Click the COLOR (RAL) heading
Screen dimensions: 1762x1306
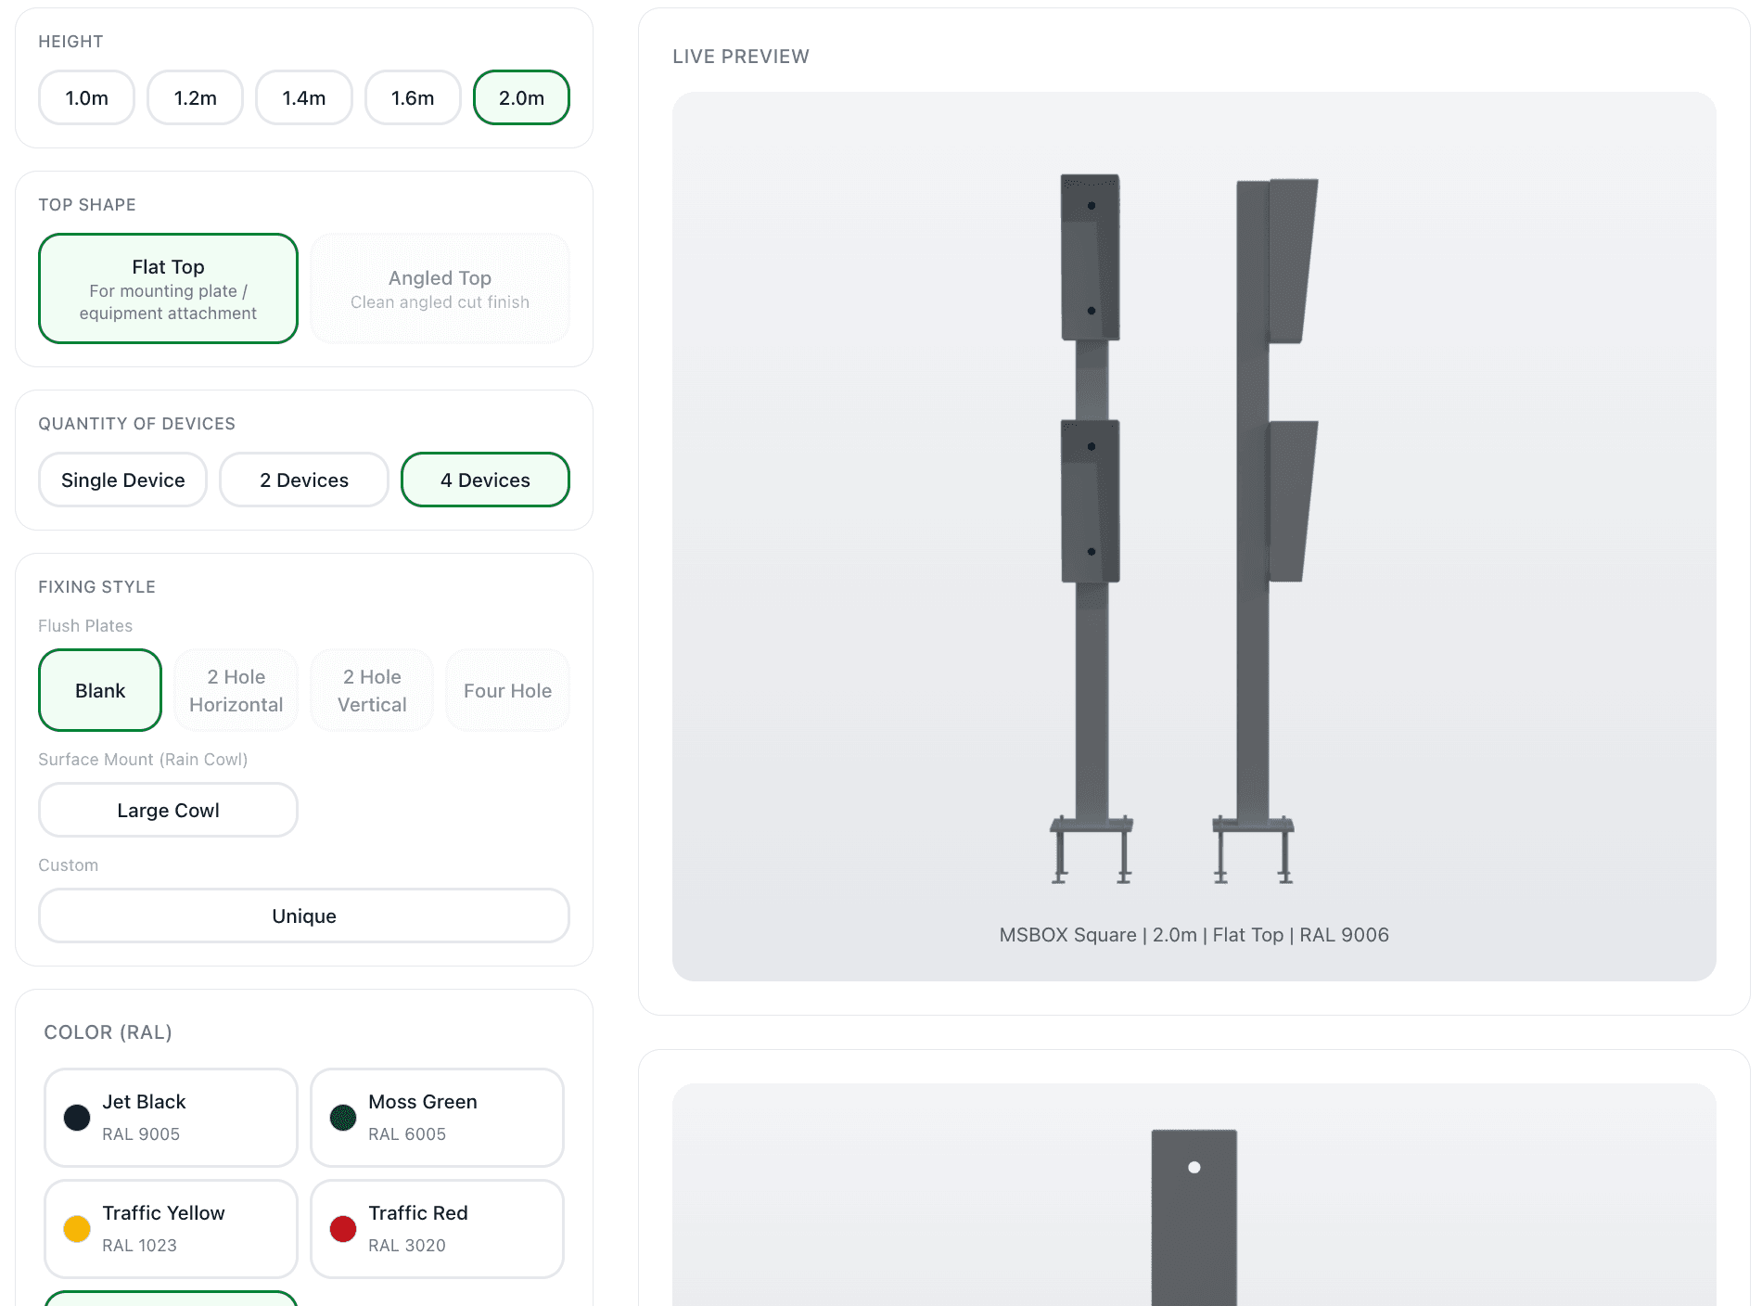108,1032
